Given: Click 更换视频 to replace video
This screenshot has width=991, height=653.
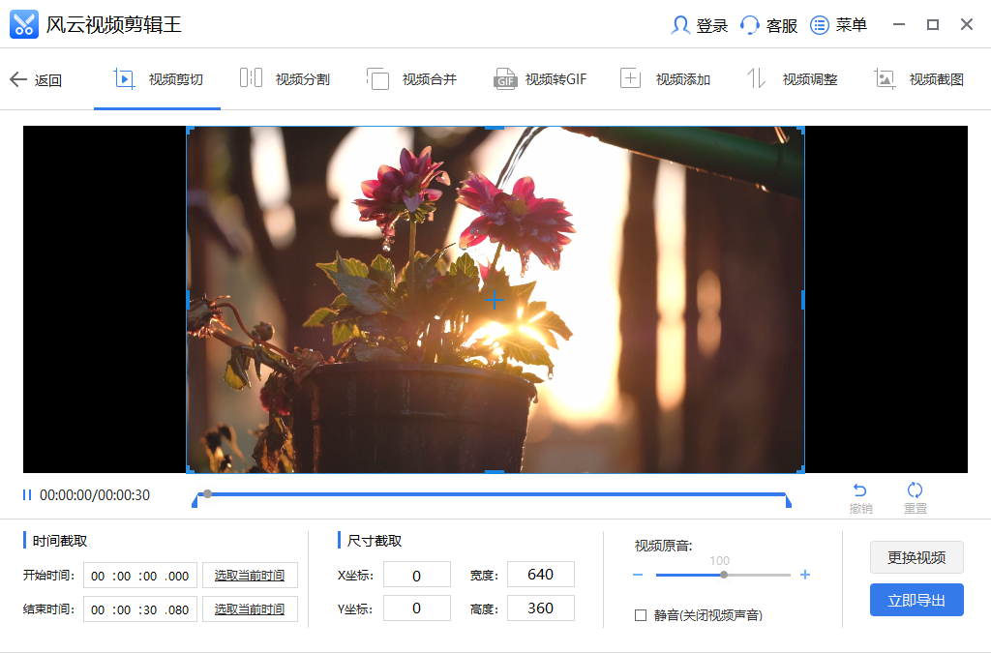Looking at the screenshot, I should pyautogui.click(x=916, y=557).
